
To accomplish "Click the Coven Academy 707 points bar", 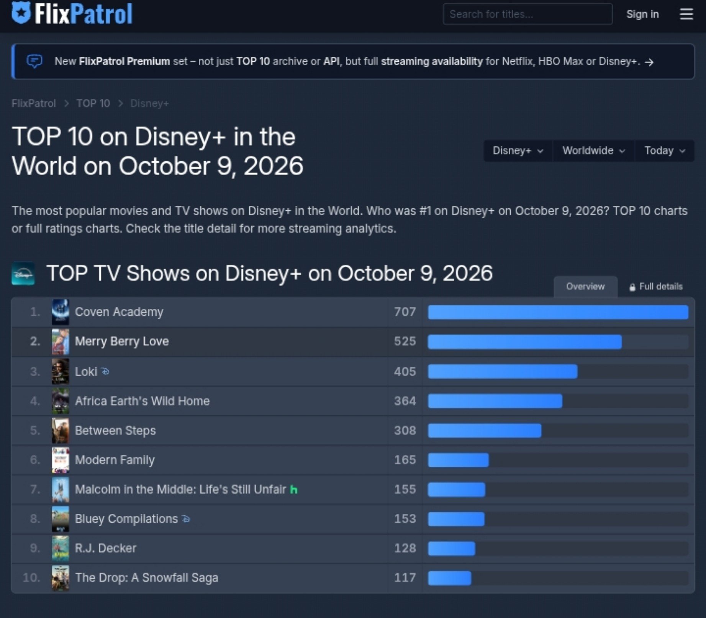I will (x=558, y=312).
